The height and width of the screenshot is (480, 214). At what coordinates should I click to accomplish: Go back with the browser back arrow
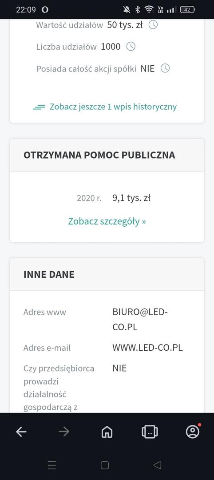click(x=21, y=432)
